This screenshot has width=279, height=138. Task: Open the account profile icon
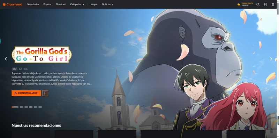[273, 4]
